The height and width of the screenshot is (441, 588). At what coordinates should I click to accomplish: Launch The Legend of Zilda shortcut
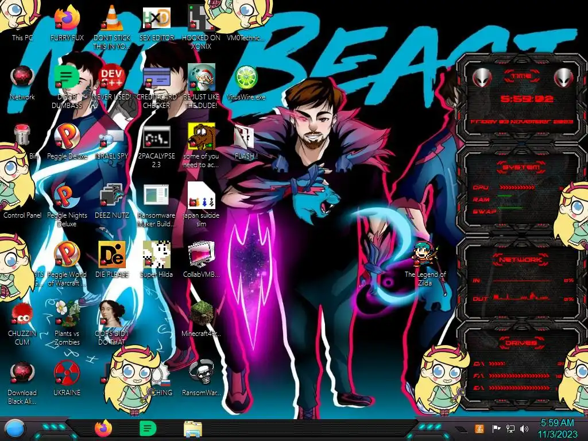coord(425,264)
